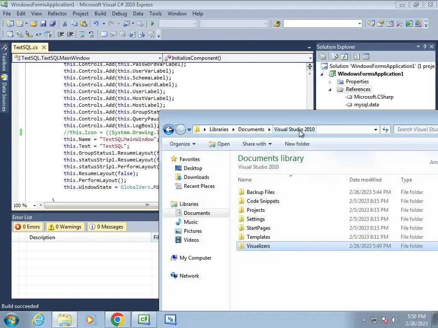Click the Find combo box input
This screenshot has height=328, width=438.
(x=320, y=24)
